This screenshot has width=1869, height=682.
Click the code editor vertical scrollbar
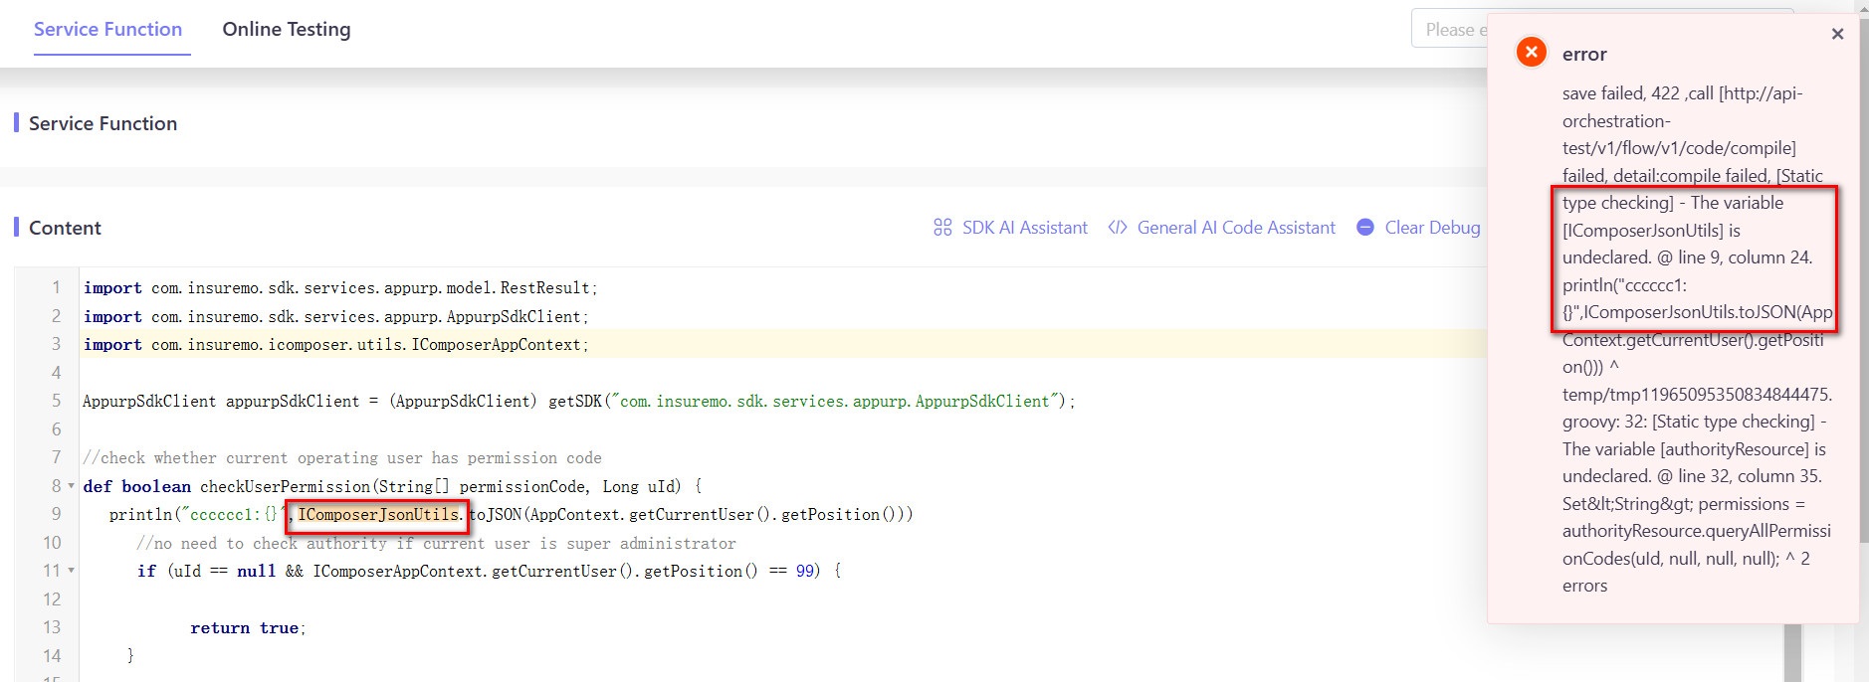pyautogui.click(x=1793, y=652)
